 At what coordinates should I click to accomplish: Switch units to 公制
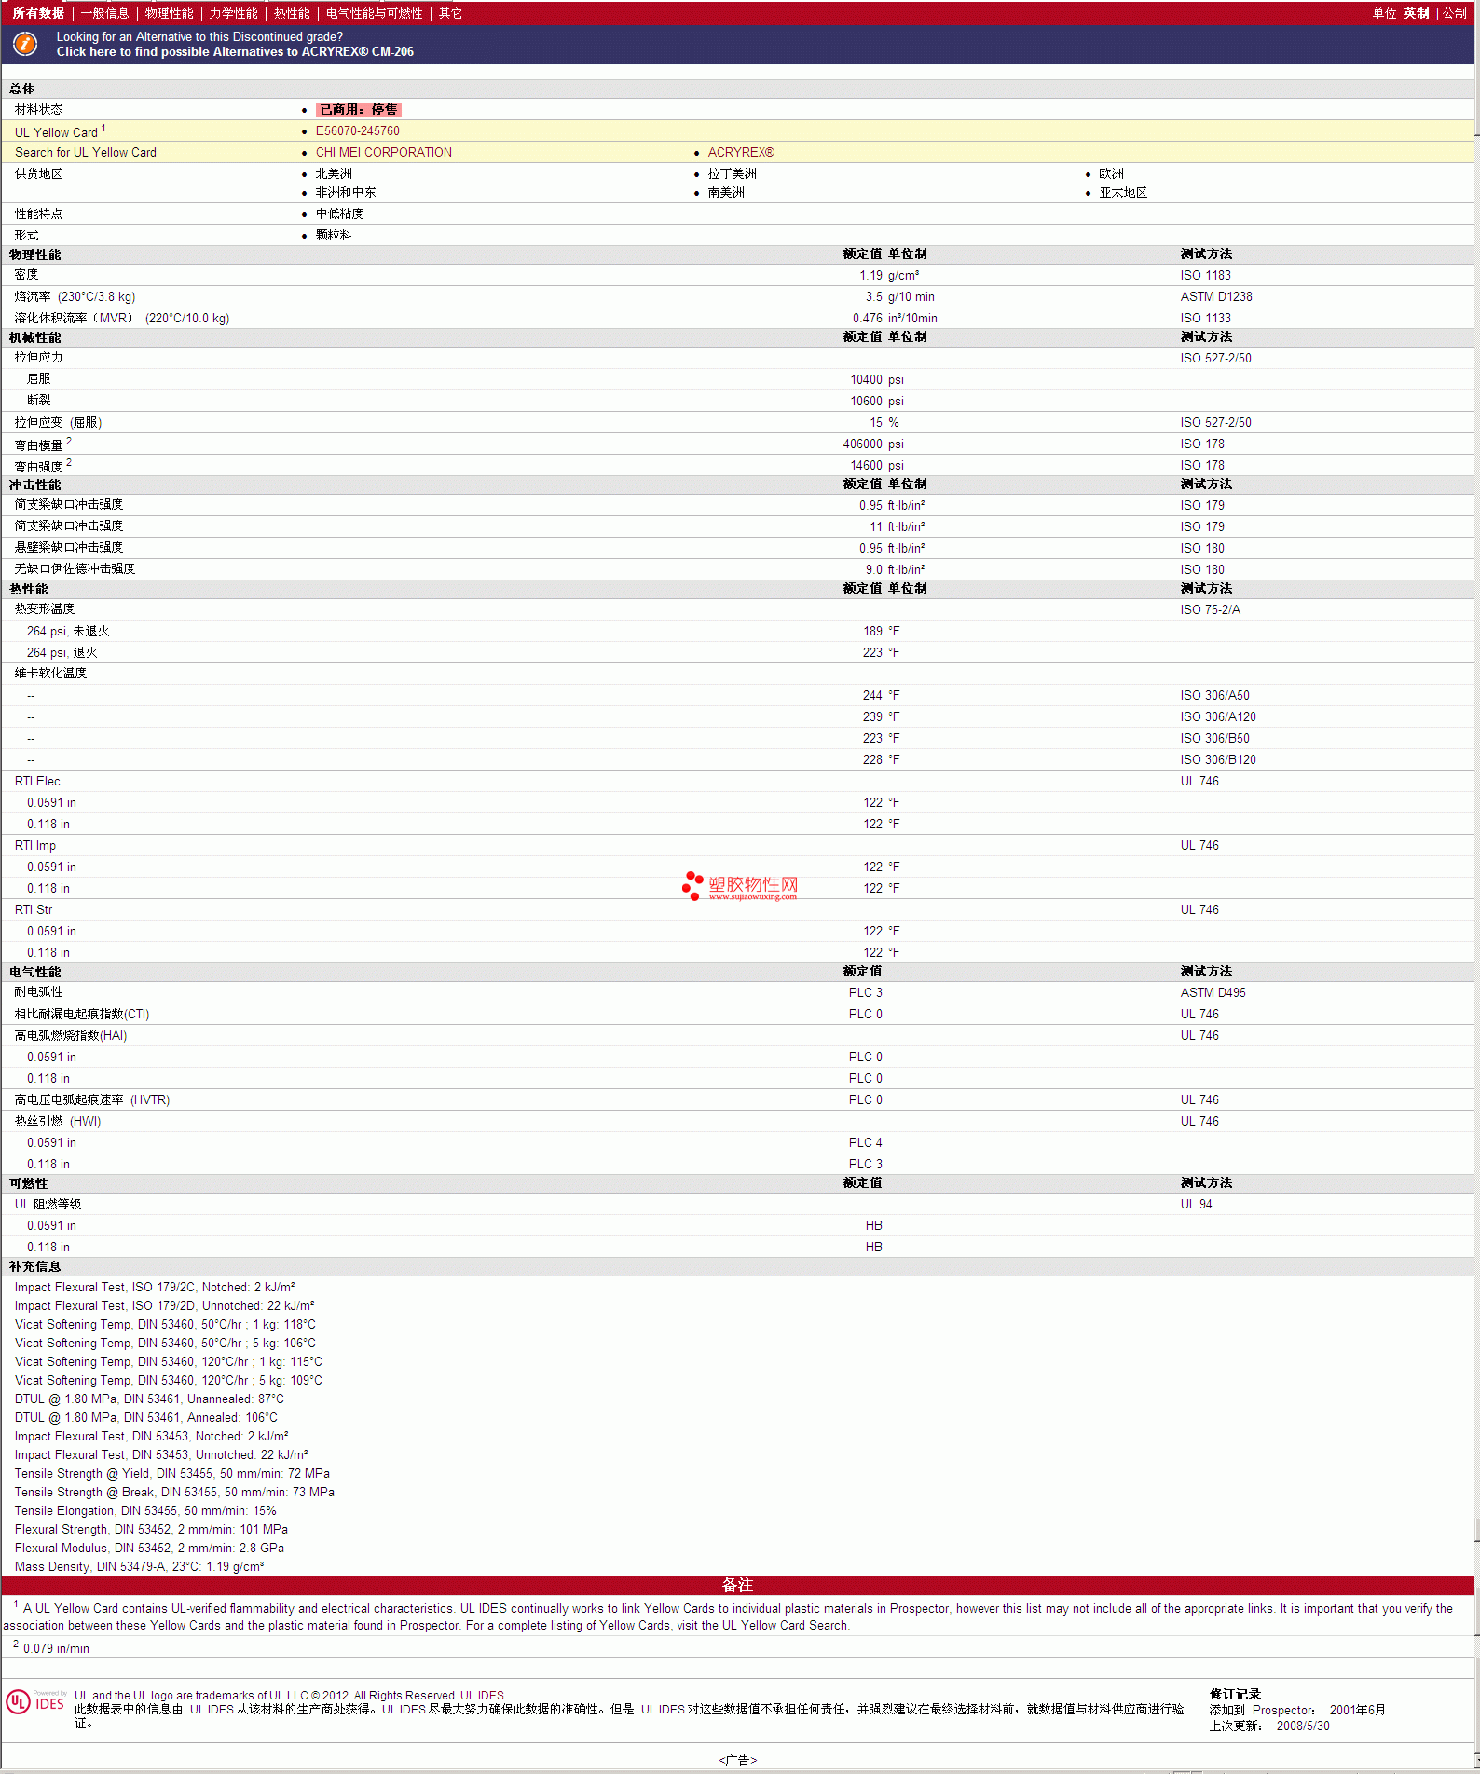point(1454,13)
